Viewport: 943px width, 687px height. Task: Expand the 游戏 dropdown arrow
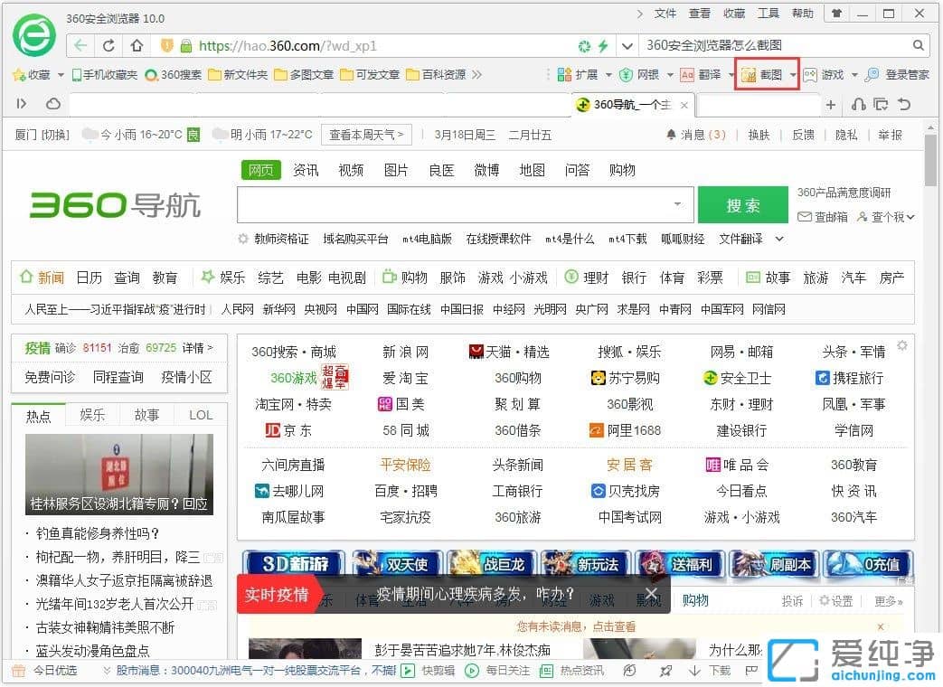coord(854,75)
